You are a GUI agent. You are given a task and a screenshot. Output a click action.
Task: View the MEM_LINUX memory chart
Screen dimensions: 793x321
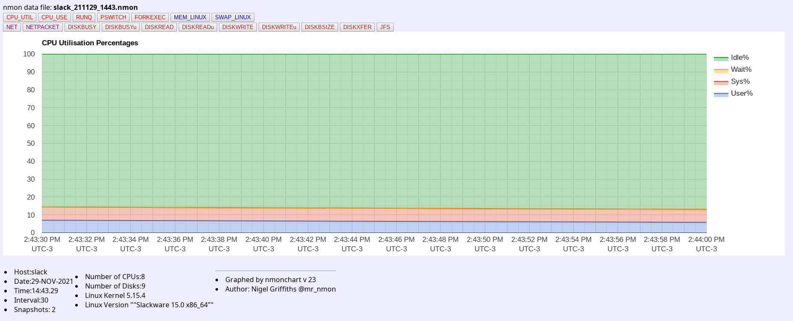[190, 17]
